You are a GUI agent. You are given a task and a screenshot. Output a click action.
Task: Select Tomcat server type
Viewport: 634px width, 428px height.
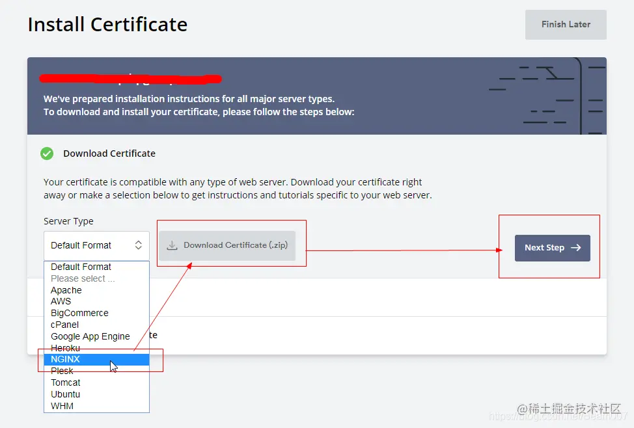[96, 382]
